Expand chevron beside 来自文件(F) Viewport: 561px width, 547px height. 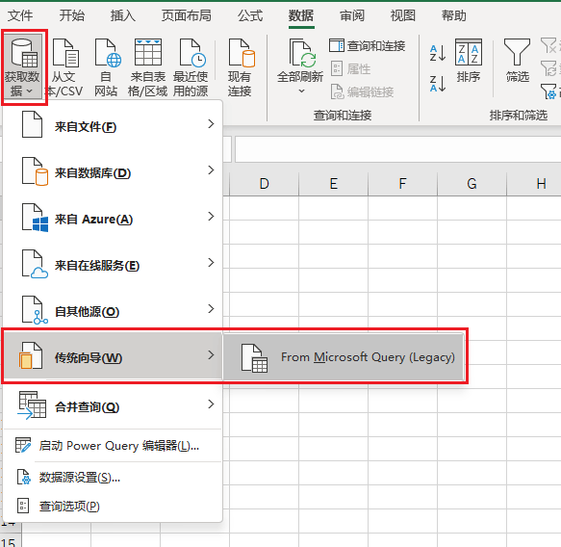(211, 124)
